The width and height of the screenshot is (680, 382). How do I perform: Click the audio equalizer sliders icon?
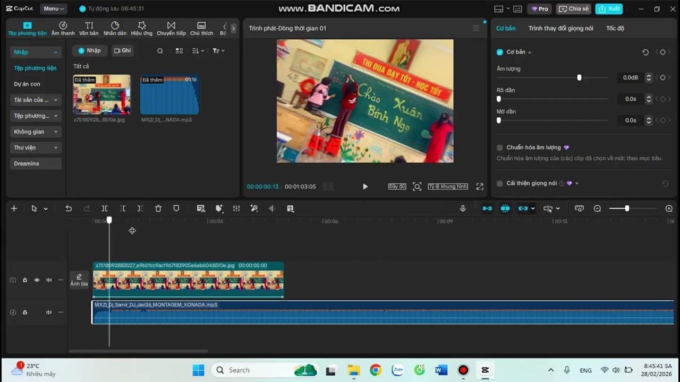(x=236, y=209)
